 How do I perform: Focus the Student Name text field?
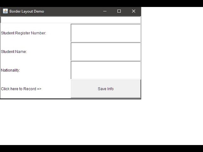tap(106, 52)
